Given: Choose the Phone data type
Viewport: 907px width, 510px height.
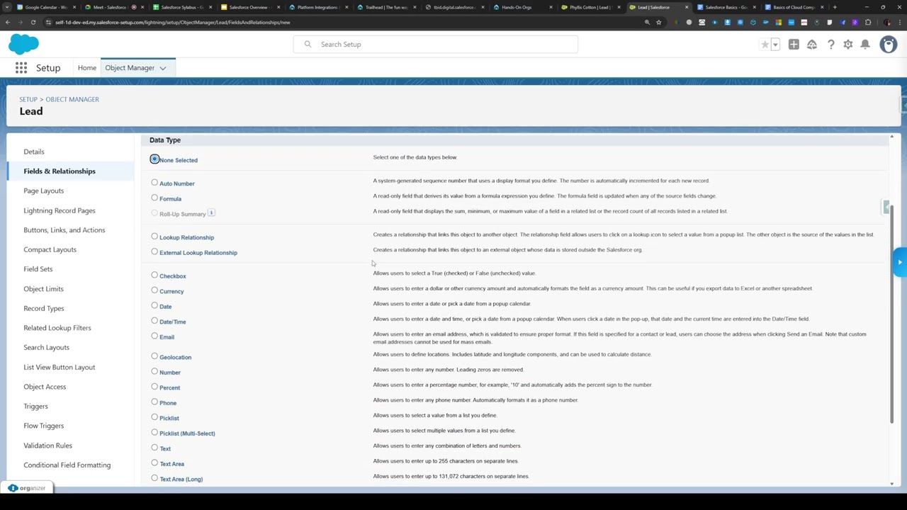Looking at the screenshot, I should click(x=154, y=402).
